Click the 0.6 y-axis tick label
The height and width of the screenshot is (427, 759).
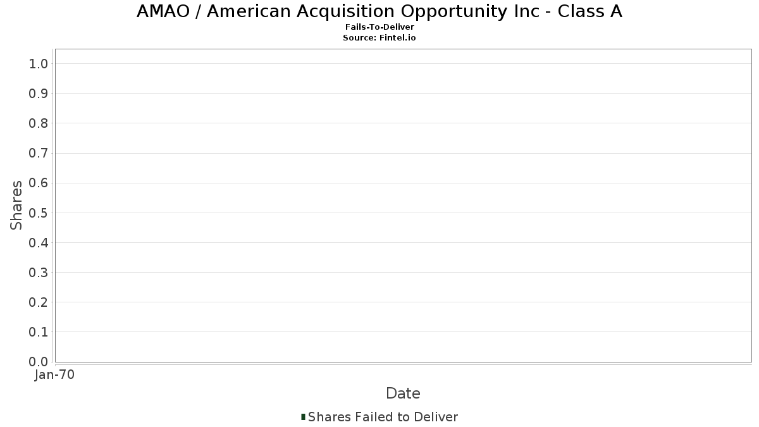point(39,183)
